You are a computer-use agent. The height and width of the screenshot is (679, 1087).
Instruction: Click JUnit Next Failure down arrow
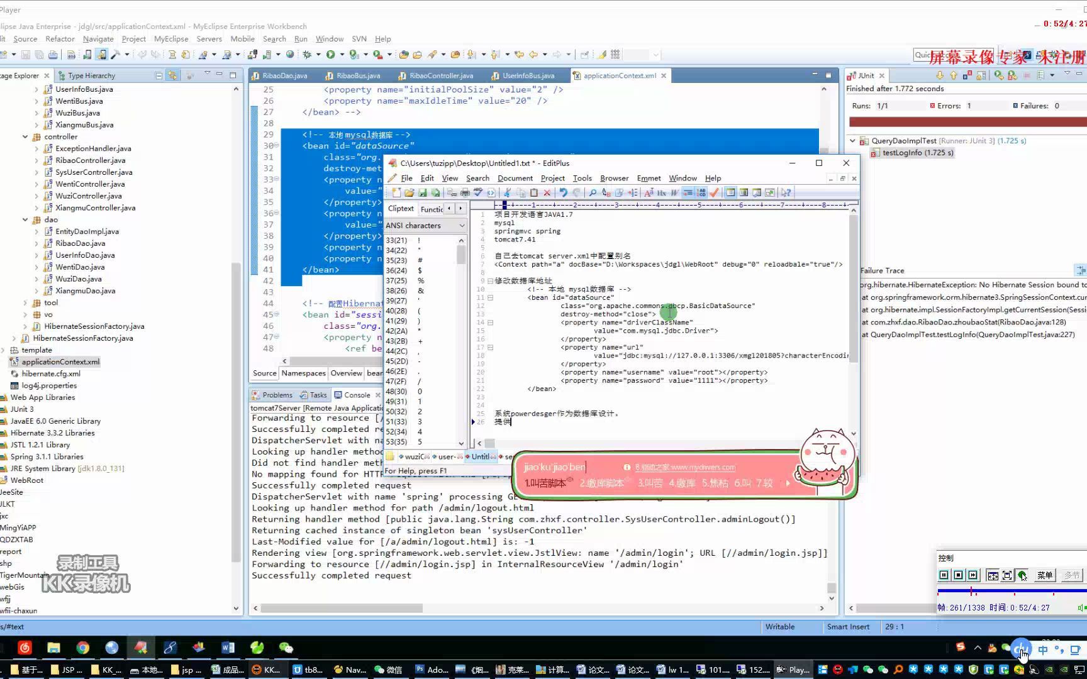[940, 75]
